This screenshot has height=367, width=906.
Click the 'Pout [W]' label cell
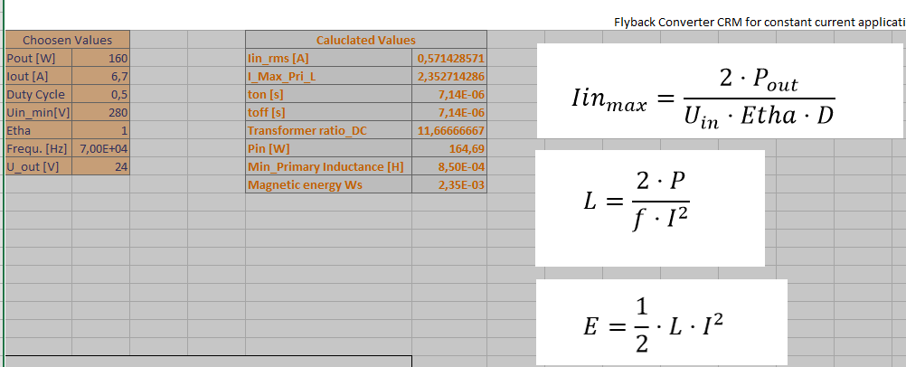39,59
